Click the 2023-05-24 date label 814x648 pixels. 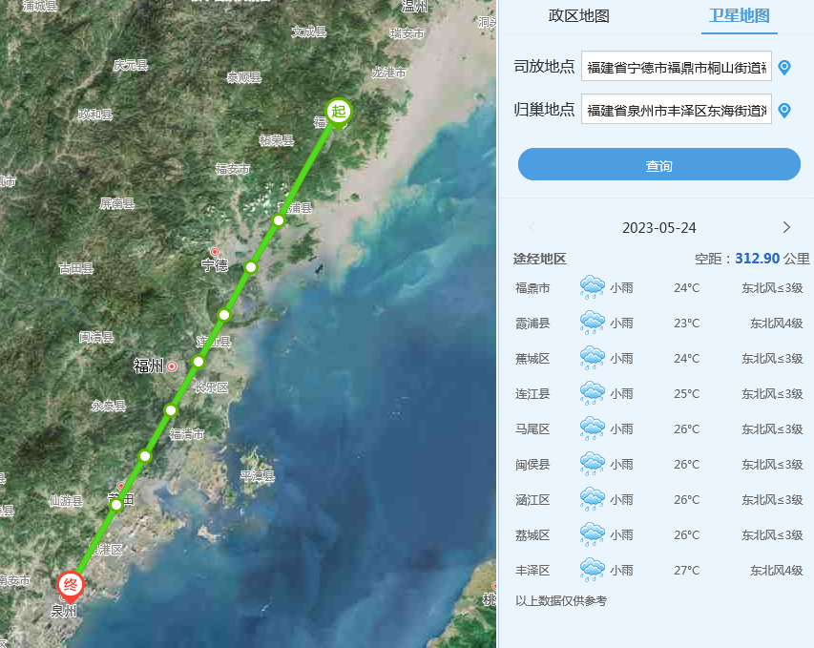(x=658, y=227)
